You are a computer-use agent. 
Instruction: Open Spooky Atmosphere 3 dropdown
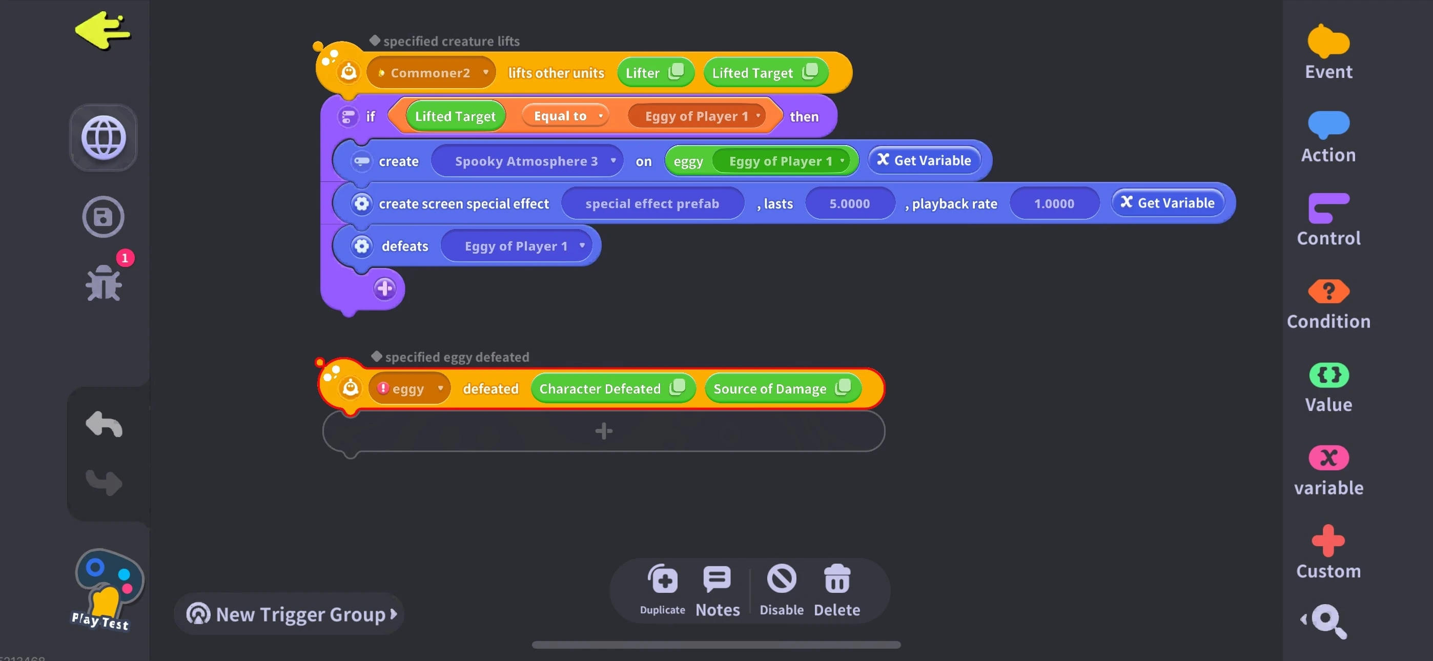pos(527,161)
